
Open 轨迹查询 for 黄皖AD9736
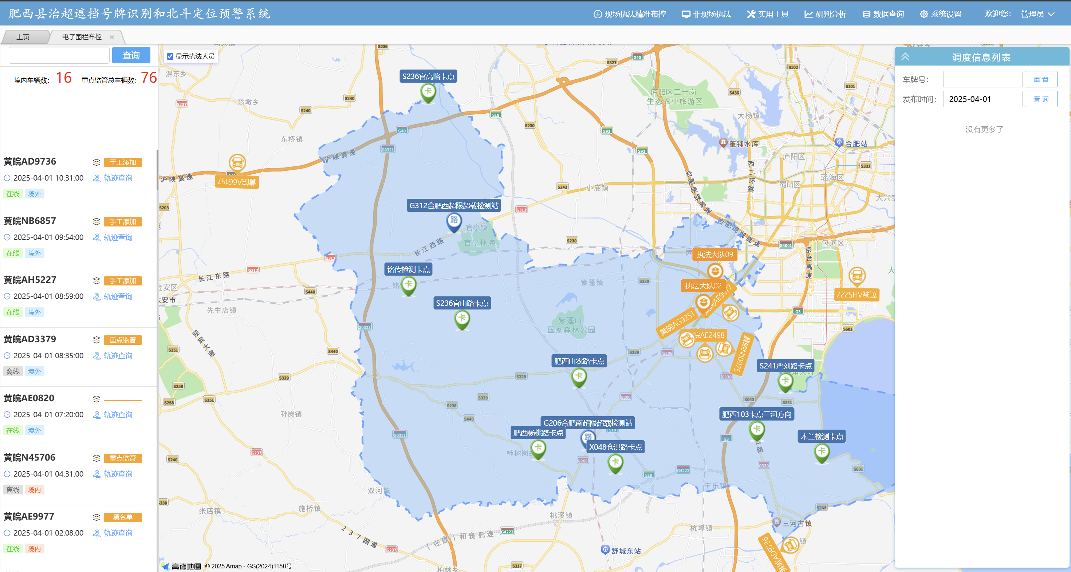[113, 178]
